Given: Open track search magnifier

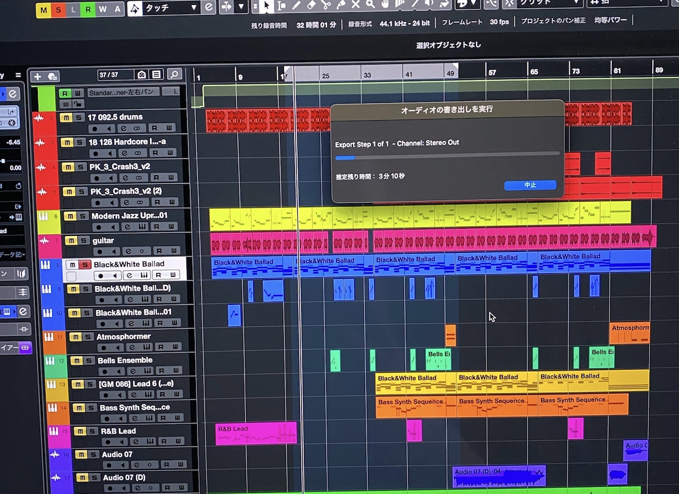Looking at the screenshot, I should [x=174, y=74].
